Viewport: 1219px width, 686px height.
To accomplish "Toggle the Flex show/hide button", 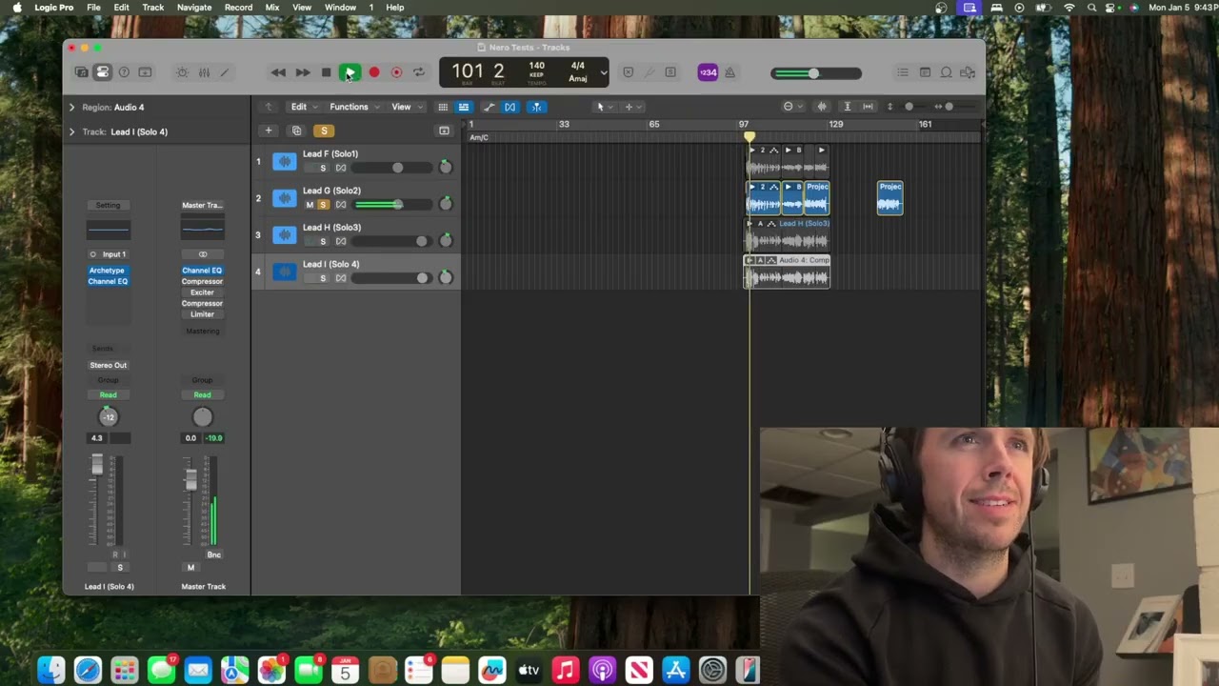I will point(510,107).
